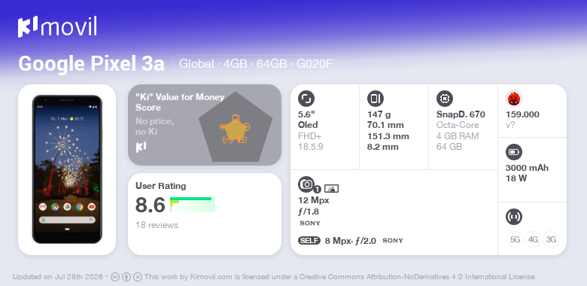Image resolution: width=587 pixels, height=286 pixels.
Task: Click the Kimovil logo
Action: point(57,26)
